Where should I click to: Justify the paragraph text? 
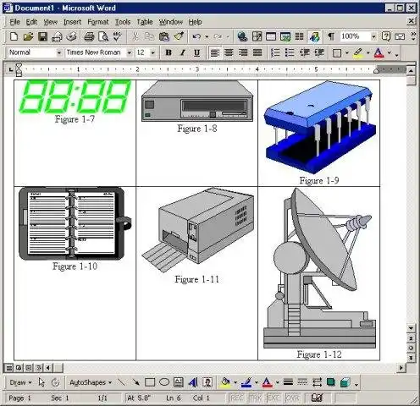257,52
